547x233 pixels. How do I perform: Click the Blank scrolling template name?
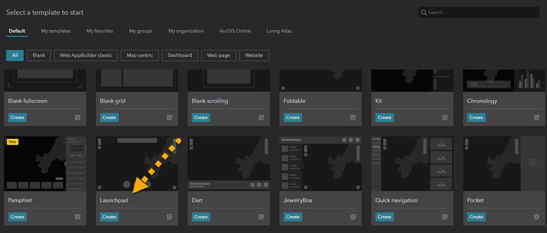point(210,101)
